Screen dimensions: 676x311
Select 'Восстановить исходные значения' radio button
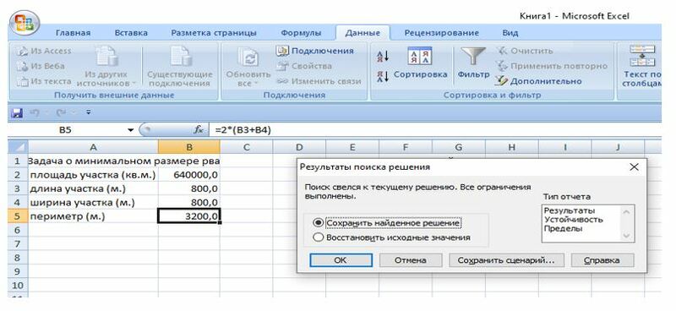(319, 237)
